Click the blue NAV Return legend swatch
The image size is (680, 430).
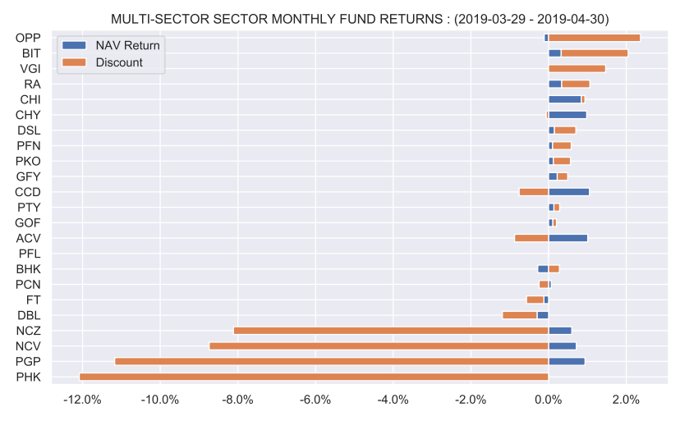tap(73, 45)
